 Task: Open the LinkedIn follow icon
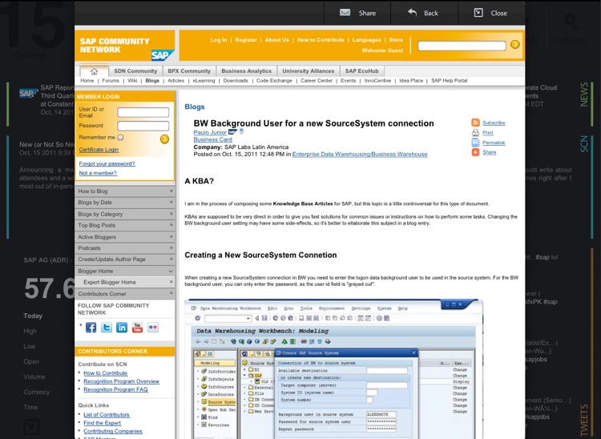click(122, 328)
